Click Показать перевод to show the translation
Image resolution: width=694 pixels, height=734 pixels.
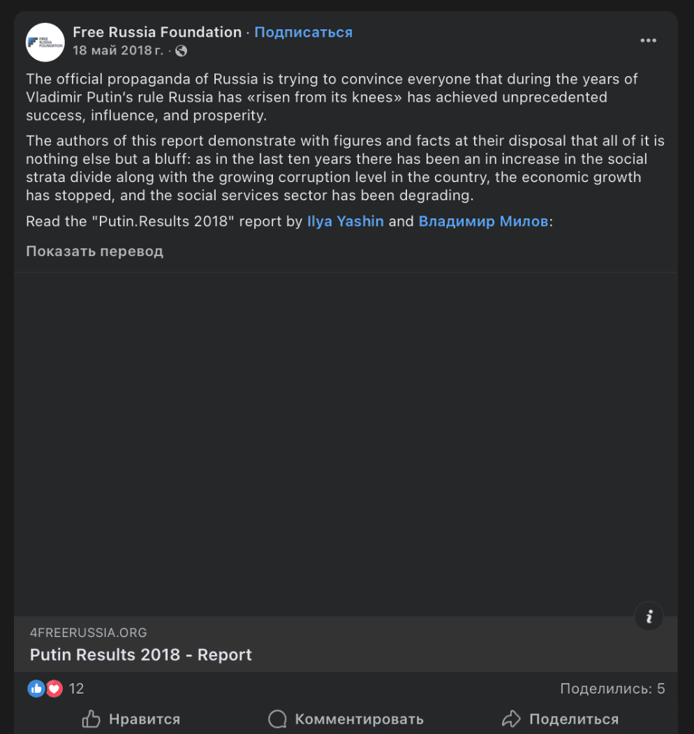click(x=94, y=251)
